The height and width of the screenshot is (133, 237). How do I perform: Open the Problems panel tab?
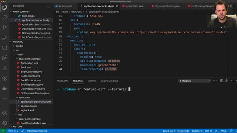point(63,81)
